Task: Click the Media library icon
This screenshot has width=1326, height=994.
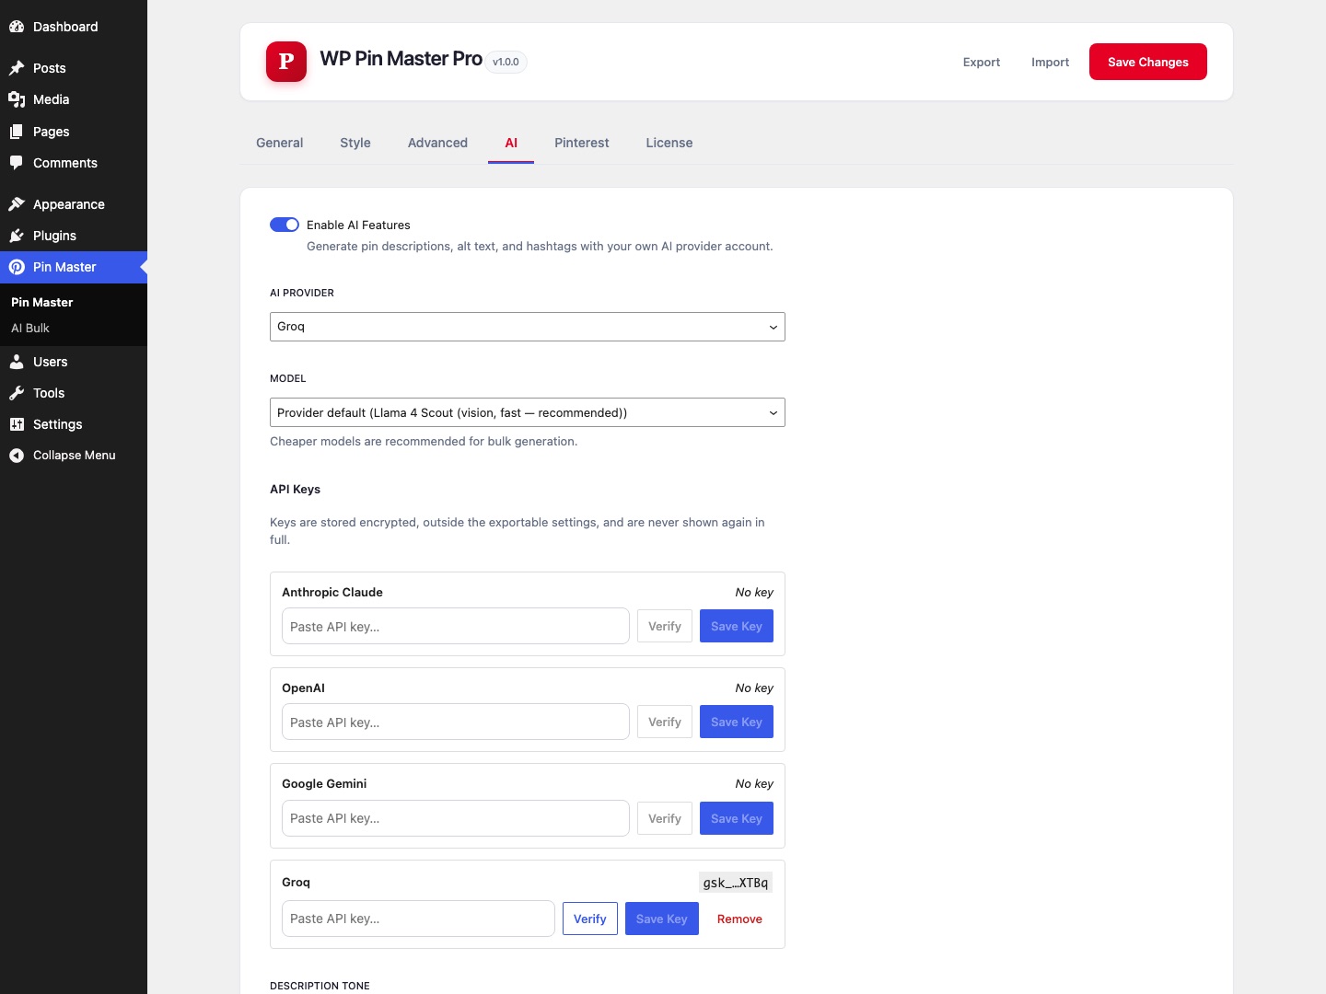Action: (x=17, y=99)
